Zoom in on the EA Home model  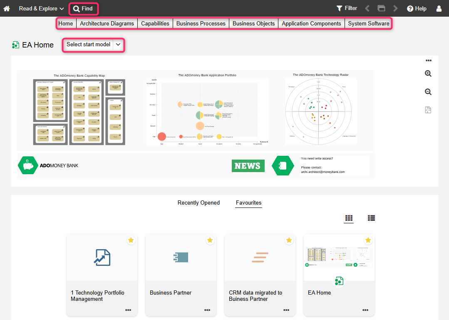coord(428,74)
